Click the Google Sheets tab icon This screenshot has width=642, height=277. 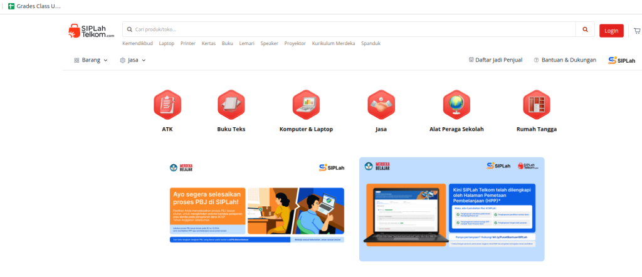[x=11, y=6]
